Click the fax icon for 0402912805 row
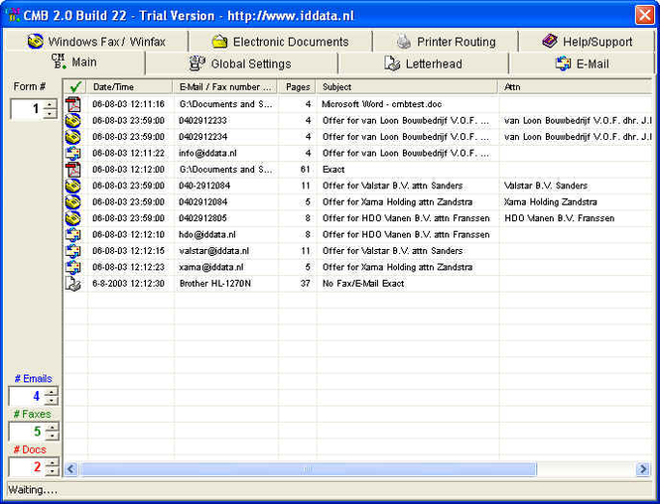The height and width of the screenshot is (504, 660). pyautogui.click(x=73, y=218)
